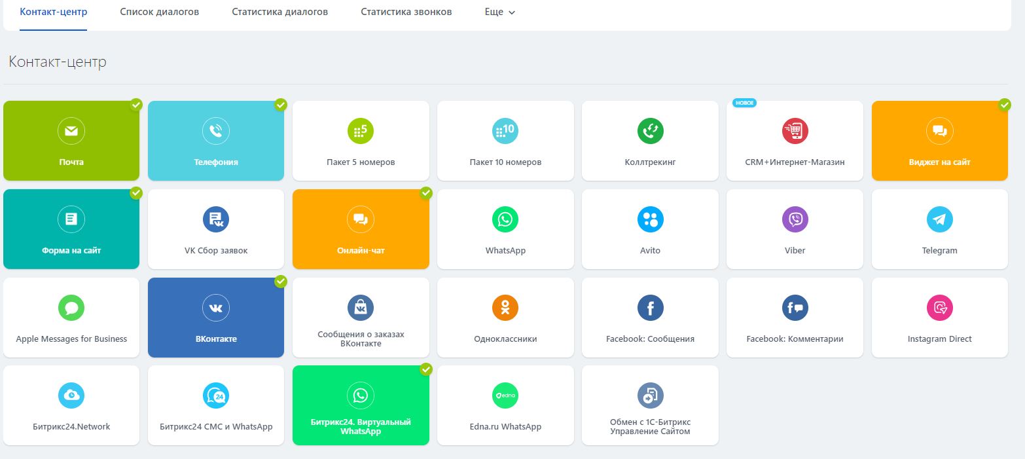This screenshot has width=1025, height=459.
Task: Open the Виджет на сайт chat icon
Action: tap(940, 132)
